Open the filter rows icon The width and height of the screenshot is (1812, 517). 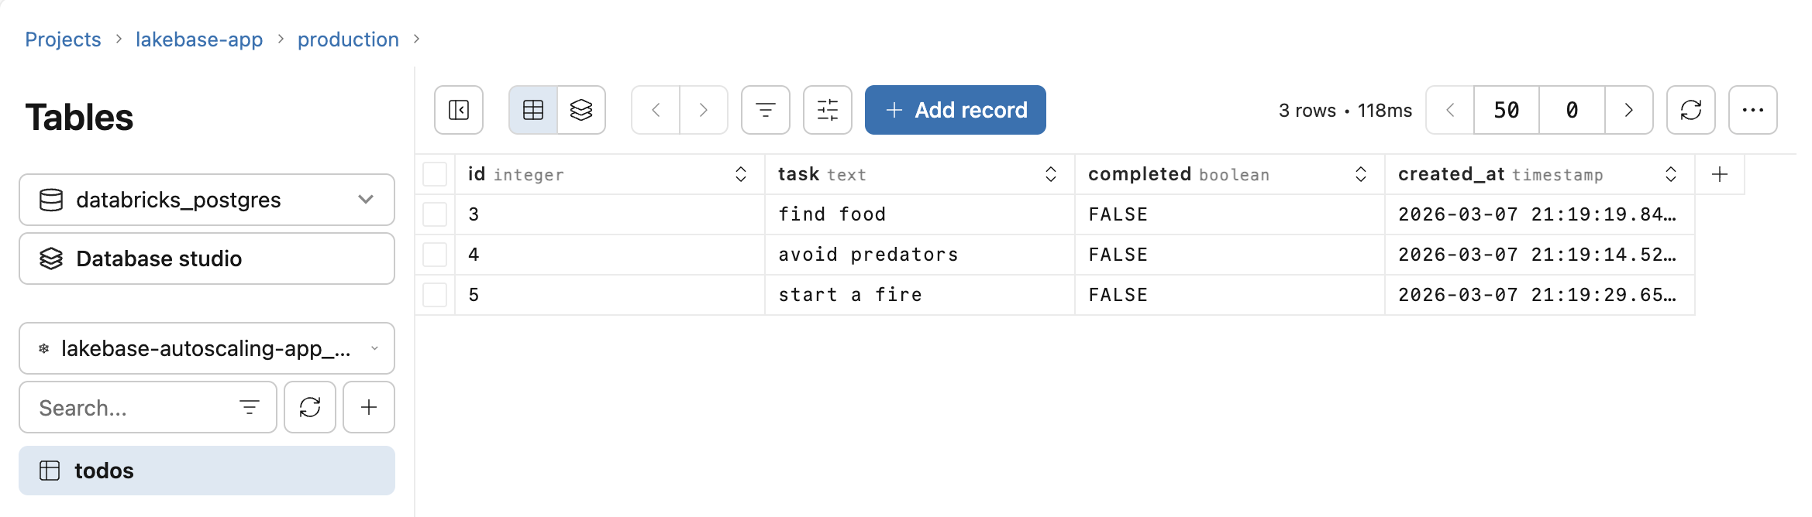coord(765,110)
